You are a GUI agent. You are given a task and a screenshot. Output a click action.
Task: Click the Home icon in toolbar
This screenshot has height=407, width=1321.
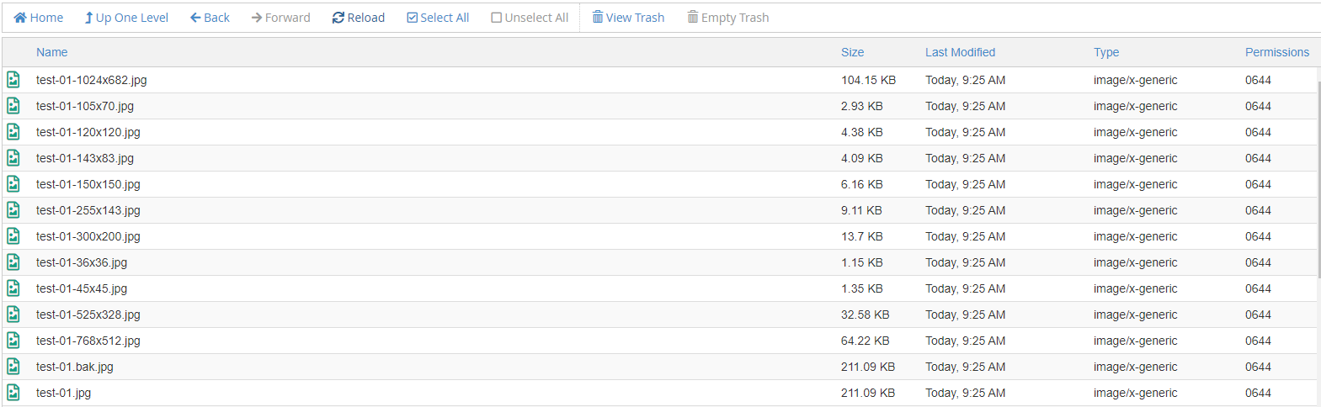point(20,18)
